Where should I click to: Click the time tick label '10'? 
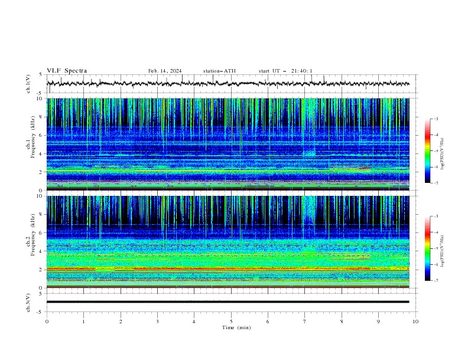pyautogui.click(x=415, y=321)
